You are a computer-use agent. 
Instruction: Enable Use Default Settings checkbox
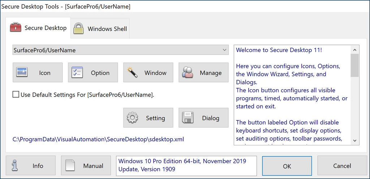pyautogui.click(x=16, y=95)
